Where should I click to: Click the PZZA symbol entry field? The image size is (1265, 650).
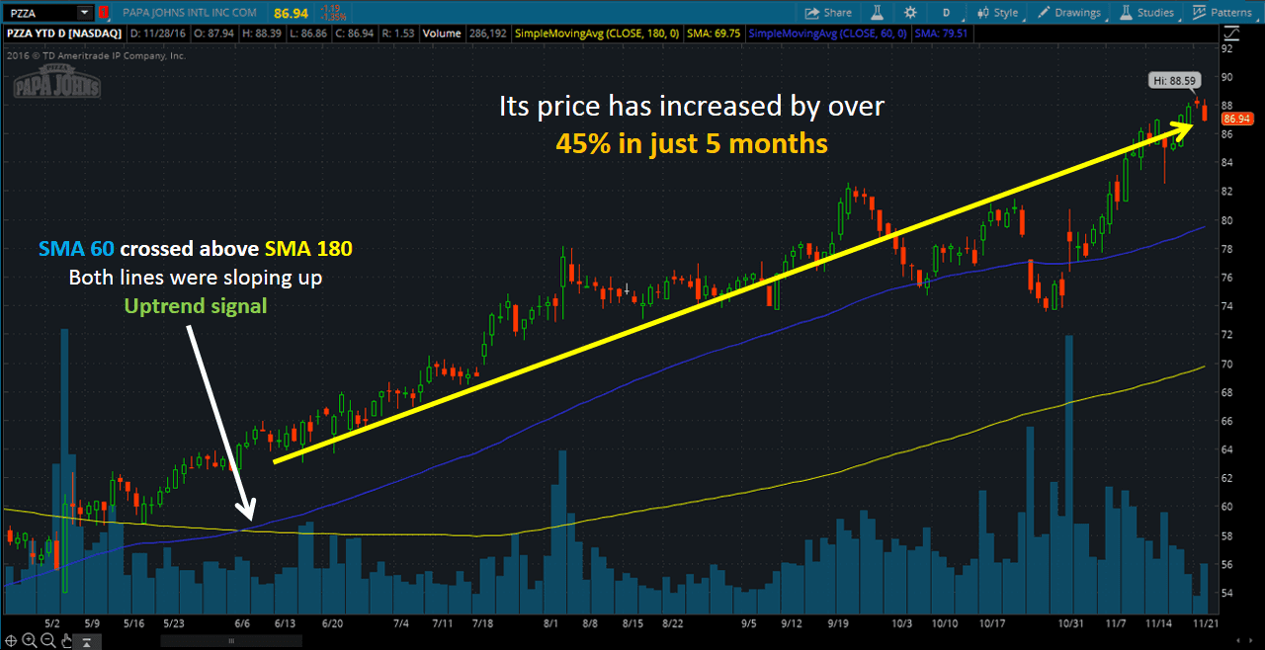coord(42,13)
